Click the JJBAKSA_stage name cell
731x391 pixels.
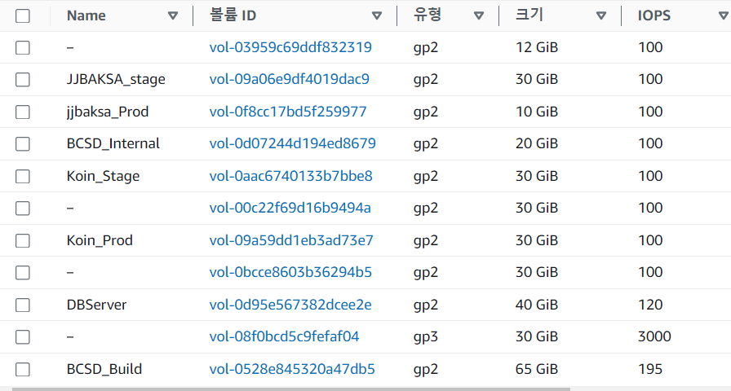(x=116, y=80)
